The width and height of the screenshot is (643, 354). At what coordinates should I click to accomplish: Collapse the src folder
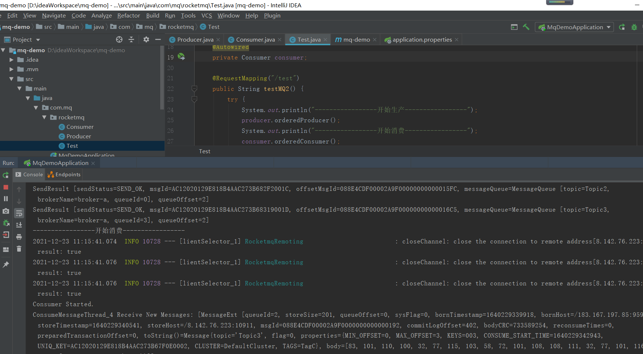click(11, 79)
